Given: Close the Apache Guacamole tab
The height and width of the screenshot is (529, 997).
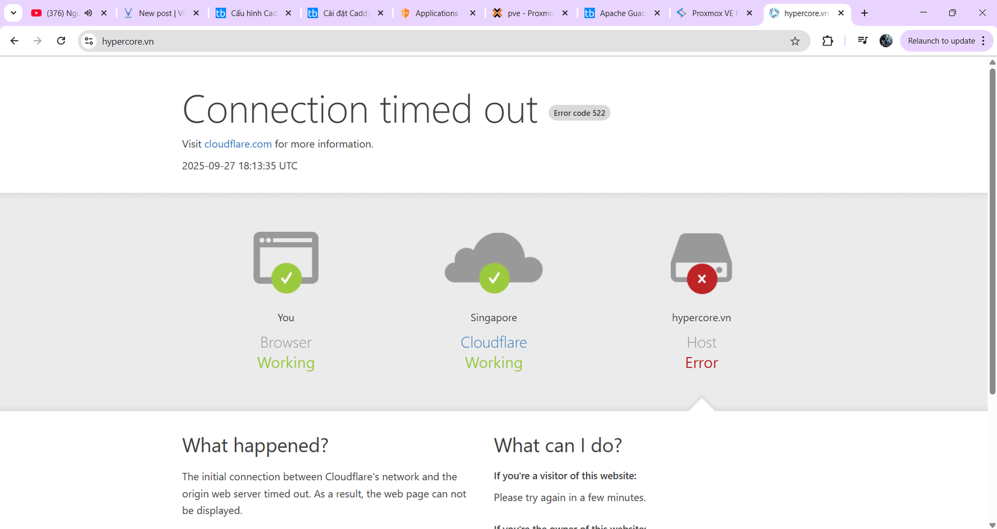Looking at the screenshot, I should (657, 13).
